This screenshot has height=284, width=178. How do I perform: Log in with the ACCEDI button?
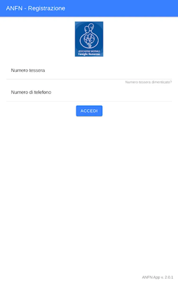click(x=89, y=111)
